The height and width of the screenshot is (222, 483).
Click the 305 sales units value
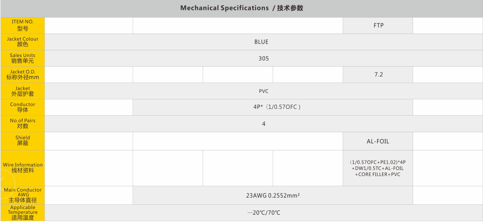(x=264, y=58)
